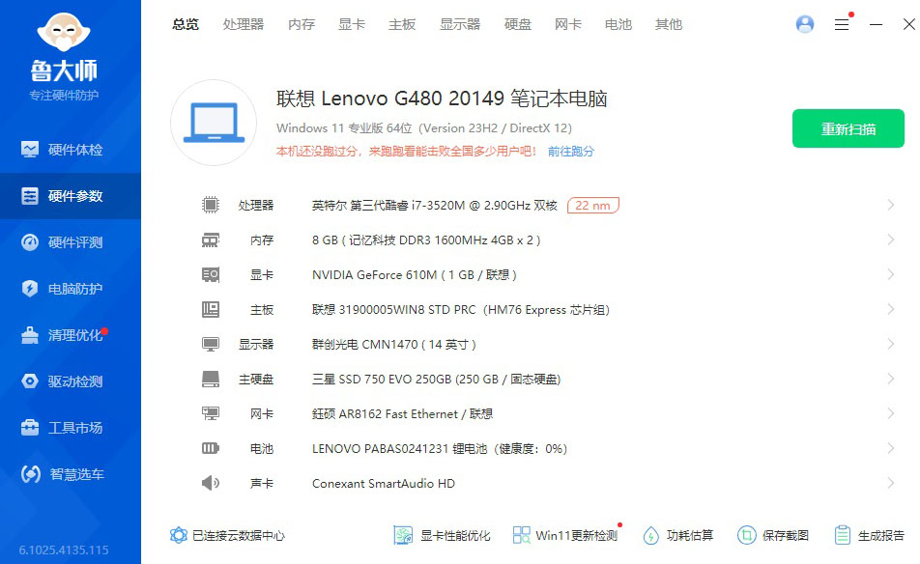This screenshot has height=564, width=920.
Task: Click the 保存截图 label
Action: (x=786, y=535)
